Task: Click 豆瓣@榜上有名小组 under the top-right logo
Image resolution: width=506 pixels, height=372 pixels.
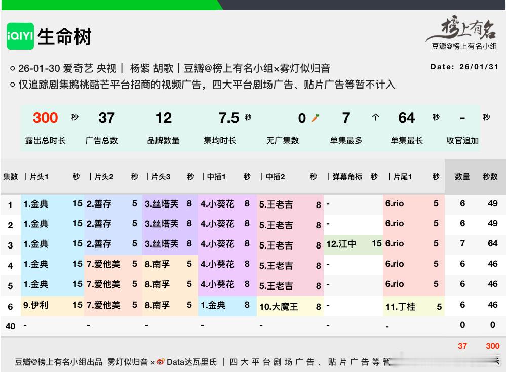Action: coord(464,46)
